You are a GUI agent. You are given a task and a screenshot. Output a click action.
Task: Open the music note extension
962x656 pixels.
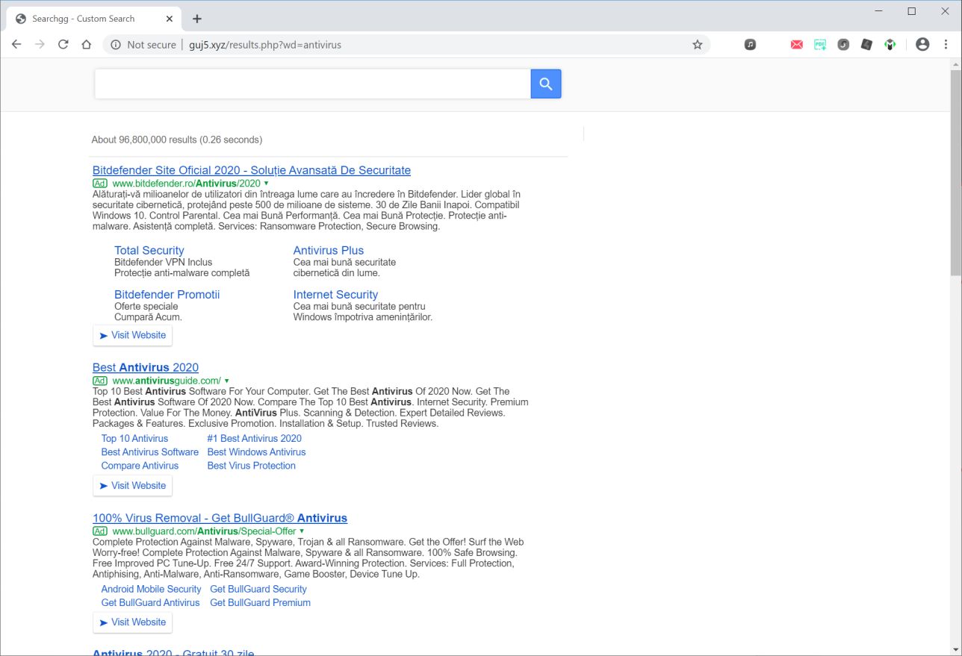(751, 45)
